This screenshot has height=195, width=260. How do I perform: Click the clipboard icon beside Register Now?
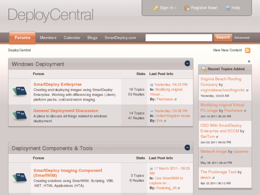pos(187,8)
